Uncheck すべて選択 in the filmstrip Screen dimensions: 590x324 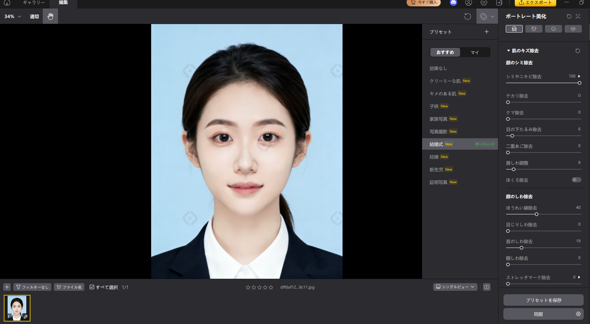pyautogui.click(x=92, y=287)
